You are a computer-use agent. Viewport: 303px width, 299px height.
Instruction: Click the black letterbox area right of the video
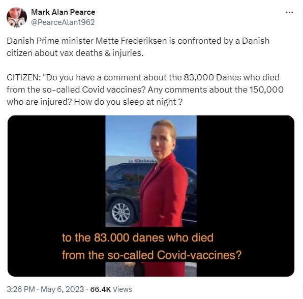coord(246,174)
